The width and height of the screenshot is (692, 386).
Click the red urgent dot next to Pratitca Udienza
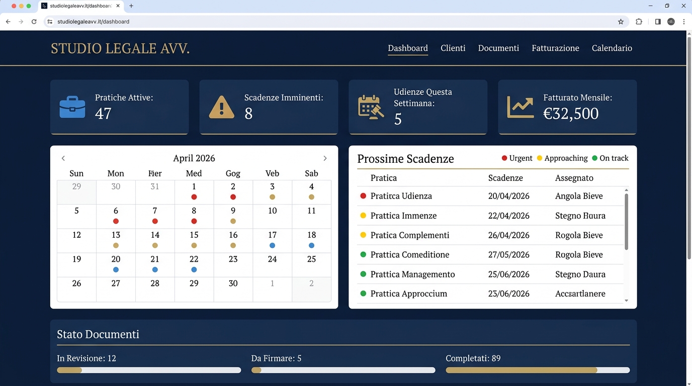[x=363, y=196]
